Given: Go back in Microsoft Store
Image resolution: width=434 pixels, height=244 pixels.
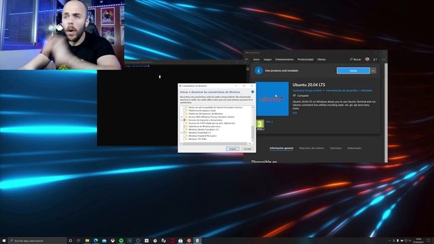Looking at the screenshot, I should 247,59.
